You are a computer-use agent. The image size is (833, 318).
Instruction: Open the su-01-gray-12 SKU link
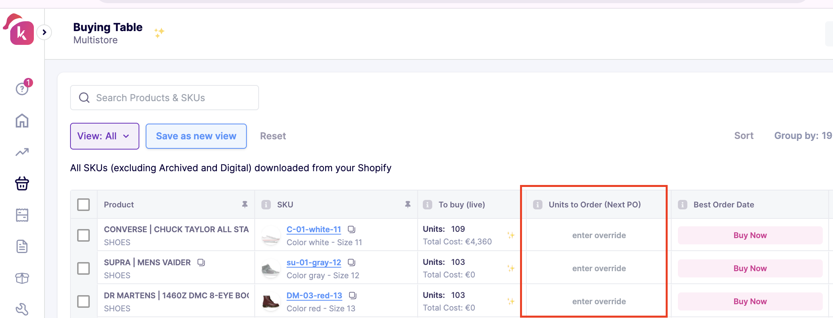click(314, 263)
